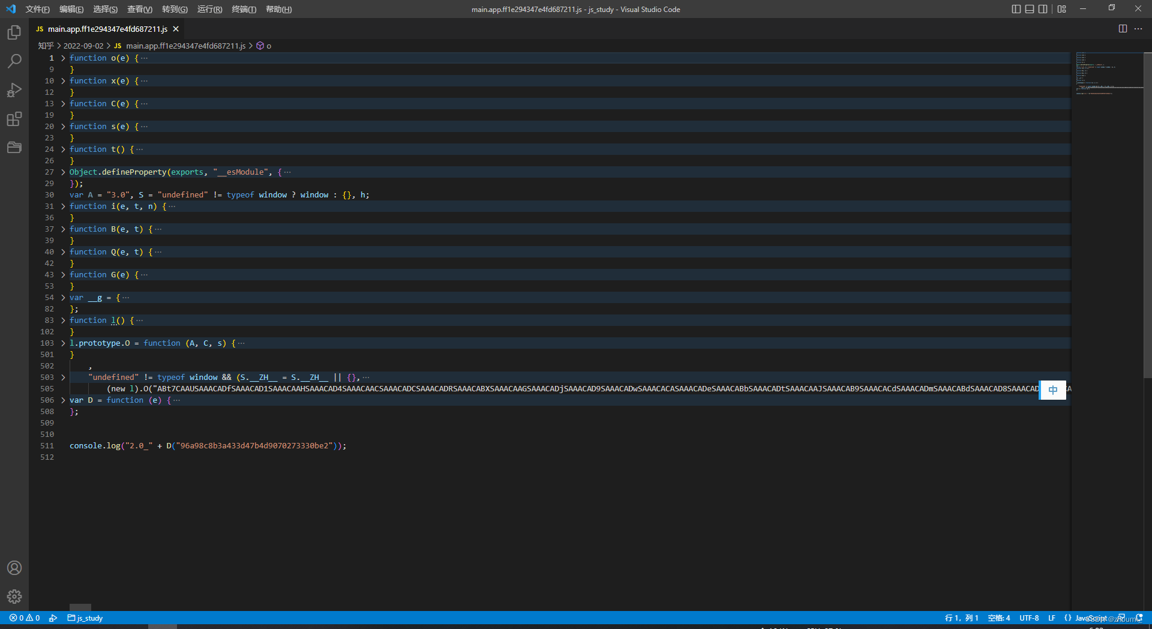Image resolution: width=1152 pixels, height=629 pixels.
Task: Open the 编辑(E) menu
Action: (71, 9)
